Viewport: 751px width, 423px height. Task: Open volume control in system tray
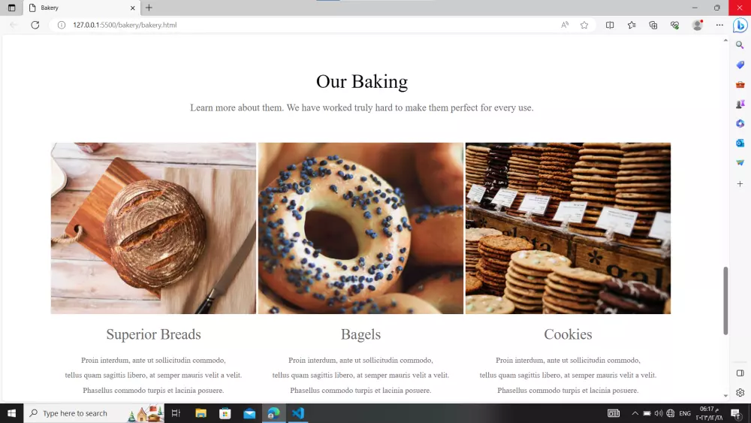[x=659, y=413]
